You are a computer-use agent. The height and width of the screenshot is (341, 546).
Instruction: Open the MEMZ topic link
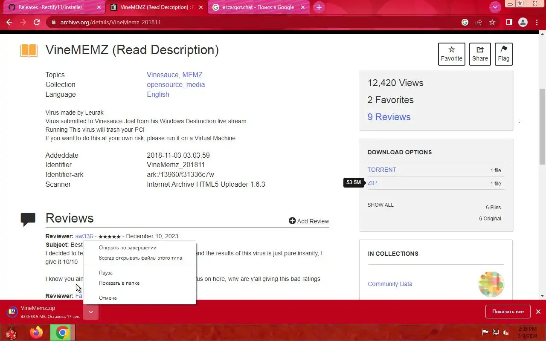pos(192,75)
